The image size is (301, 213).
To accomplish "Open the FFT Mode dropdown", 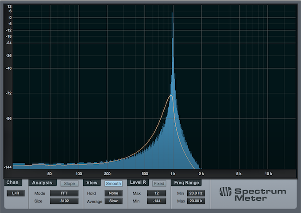I will (64, 193).
